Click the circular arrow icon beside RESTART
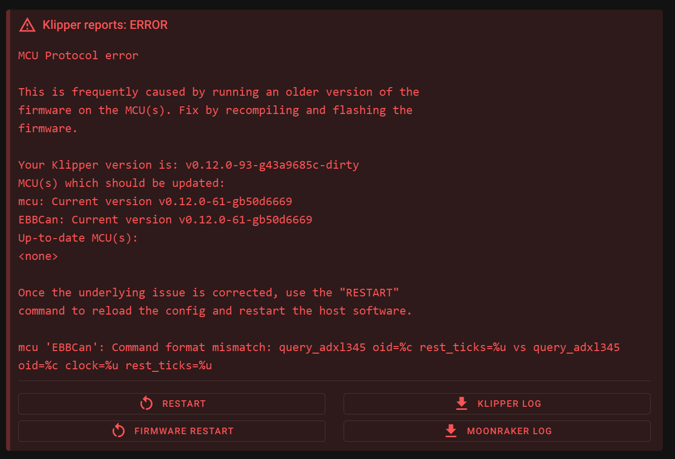This screenshot has width=675, height=459. tap(146, 403)
